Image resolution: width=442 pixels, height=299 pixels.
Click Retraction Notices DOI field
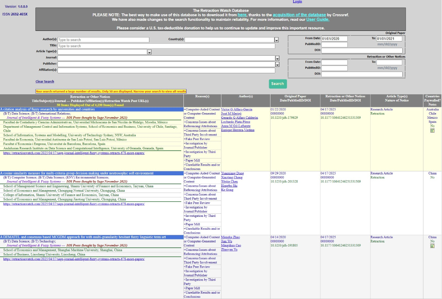pyautogui.click(x=362, y=74)
